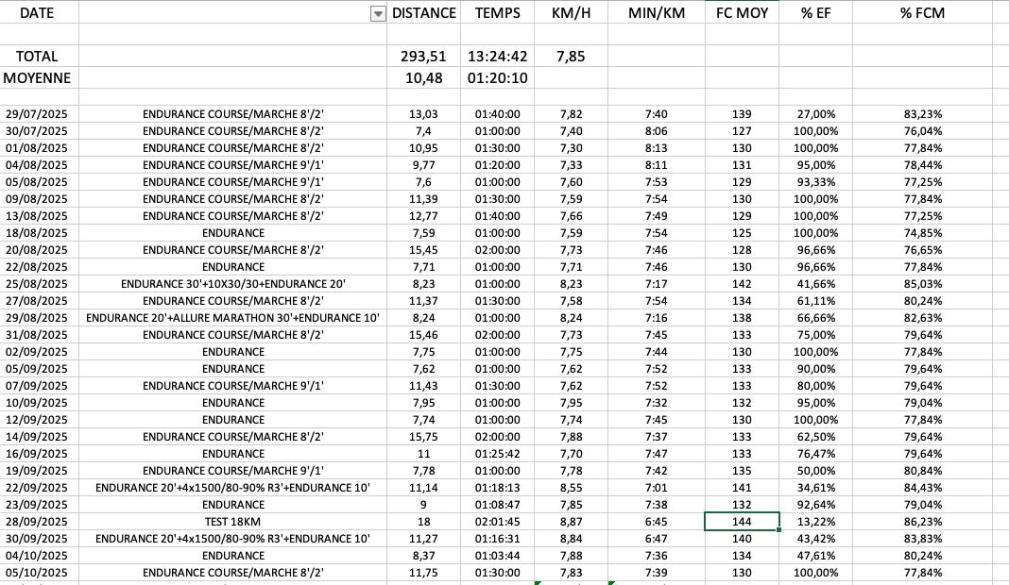
Task: Click the total distance cell 293,51
Action: point(424,57)
